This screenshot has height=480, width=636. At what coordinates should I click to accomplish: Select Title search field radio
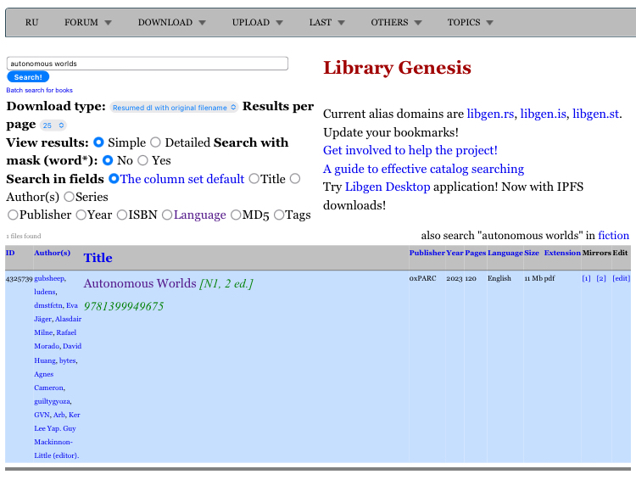coord(254,179)
